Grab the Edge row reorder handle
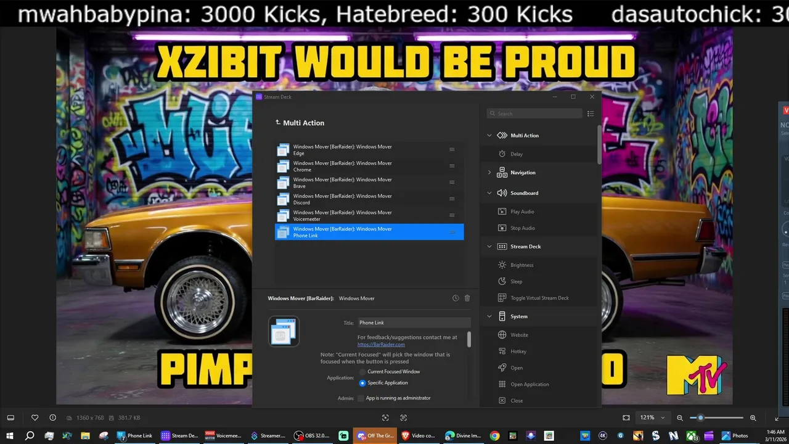 pyautogui.click(x=452, y=150)
